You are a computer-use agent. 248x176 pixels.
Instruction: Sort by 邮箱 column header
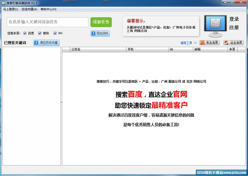[x=210, y=50]
